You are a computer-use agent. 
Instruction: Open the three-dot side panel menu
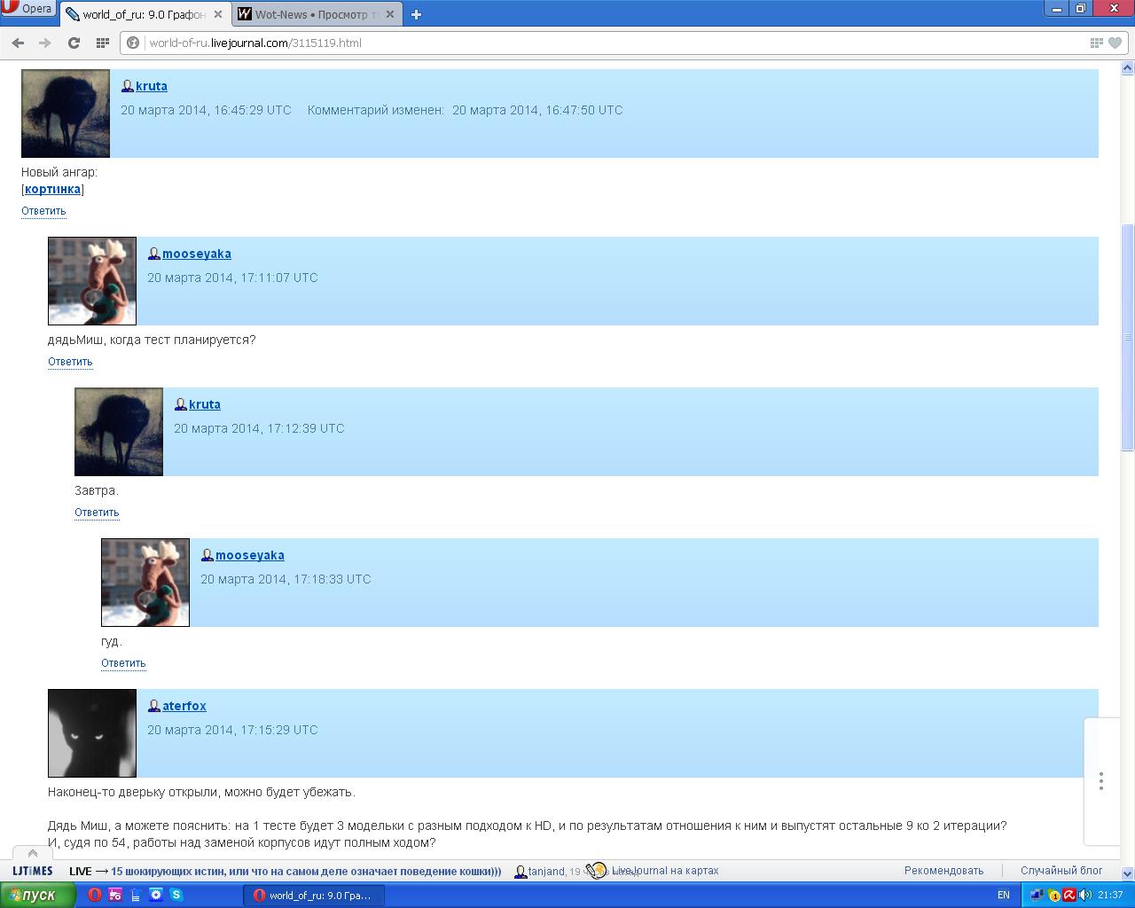1100,781
